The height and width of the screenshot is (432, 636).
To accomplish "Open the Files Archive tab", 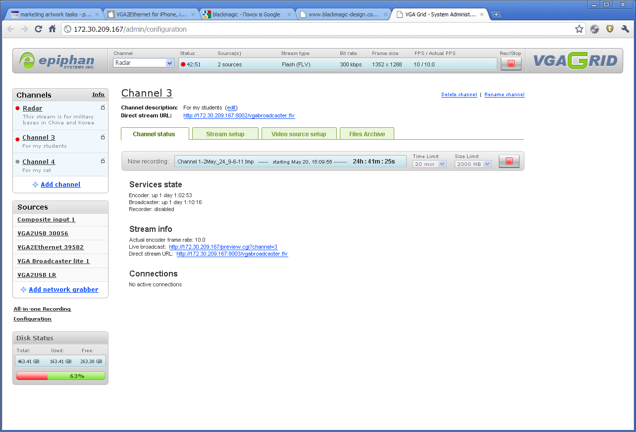I will click(367, 134).
